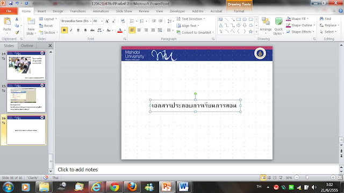Viewport: 344px width, 193px height.
Task: Expand the Section dropdown
Action: (x=48, y=32)
